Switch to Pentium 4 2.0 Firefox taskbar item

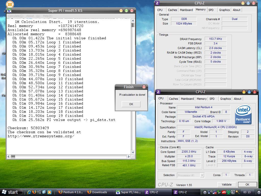click(x=71, y=192)
